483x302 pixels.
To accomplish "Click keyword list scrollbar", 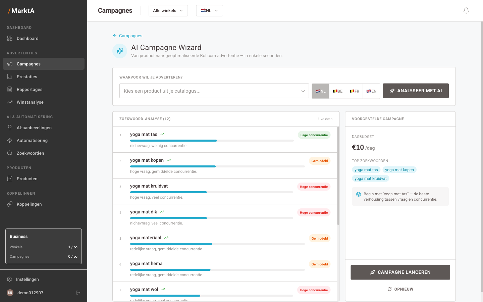I will (x=338, y=176).
